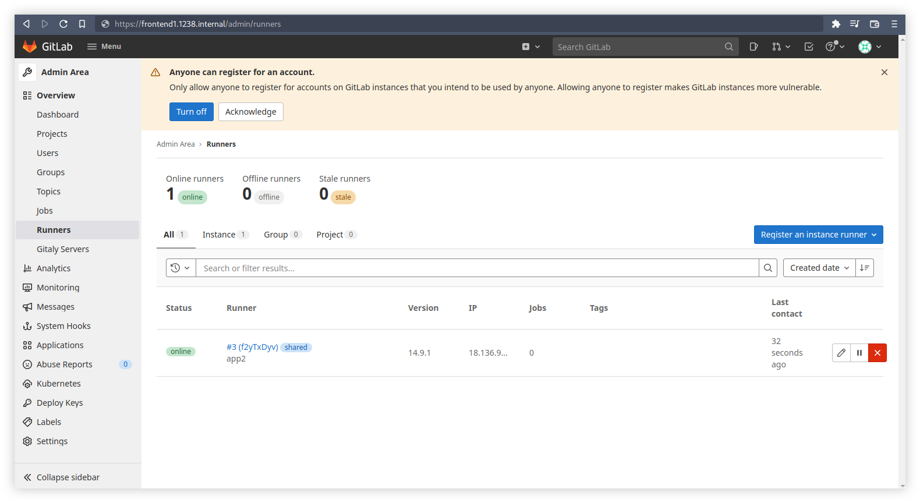Click the browser bookmark icon
Screen dimensions: 920x503
82,24
